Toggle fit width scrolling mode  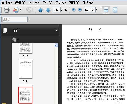(106, 10)
